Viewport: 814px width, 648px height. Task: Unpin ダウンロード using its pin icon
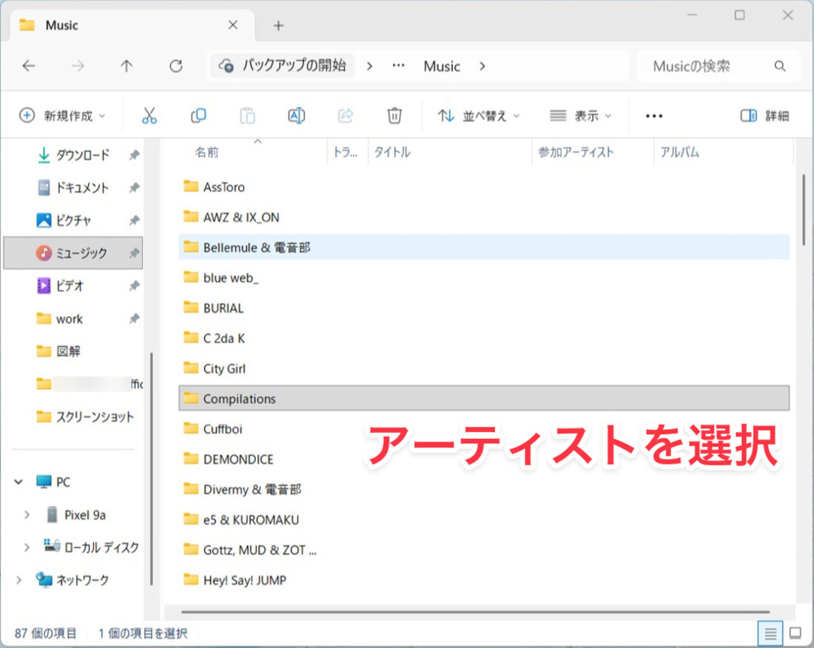(135, 155)
